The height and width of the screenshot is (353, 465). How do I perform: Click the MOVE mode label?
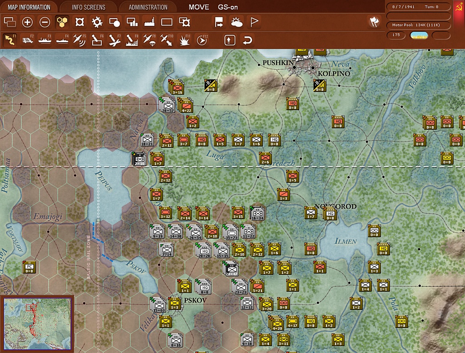[199, 7]
